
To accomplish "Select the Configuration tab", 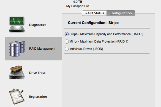I will pos(121,13).
